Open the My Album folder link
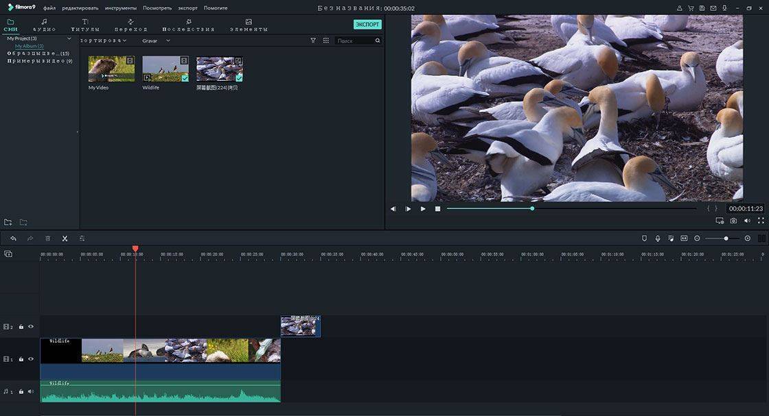Screen dimensions: 769x416 [x=29, y=46]
